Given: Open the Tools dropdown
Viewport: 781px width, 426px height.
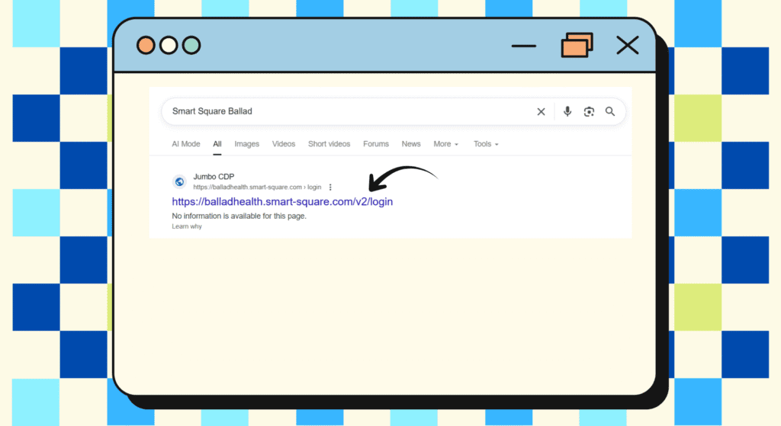Looking at the screenshot, I should [x=485, y=144].
